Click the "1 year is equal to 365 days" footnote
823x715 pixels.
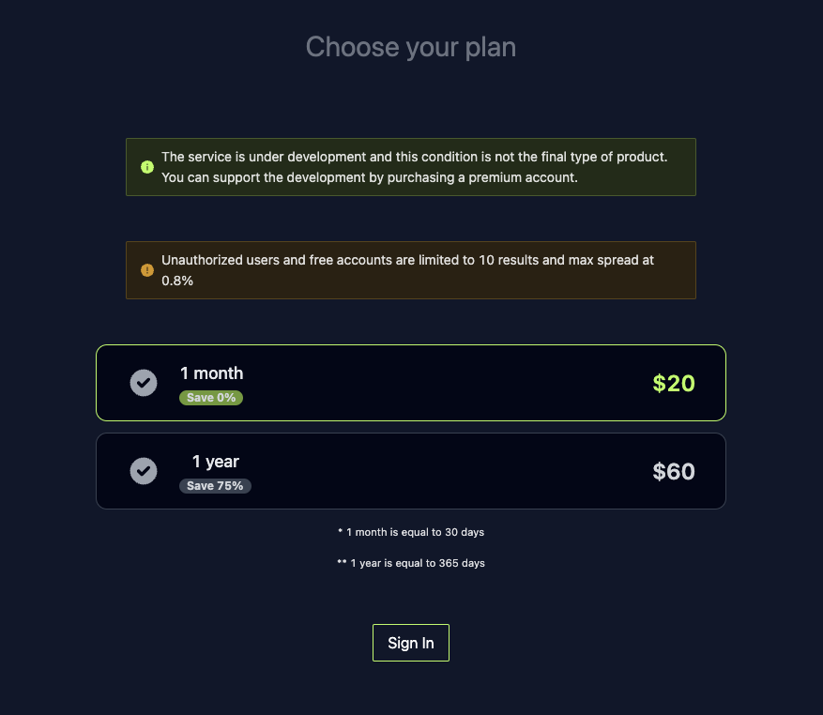tap(411, 563)
